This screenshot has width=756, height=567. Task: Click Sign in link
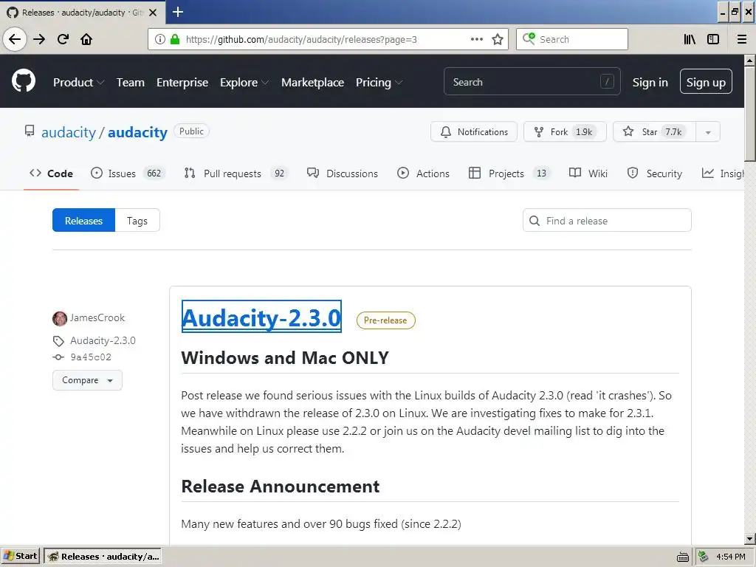pos(650,83)
